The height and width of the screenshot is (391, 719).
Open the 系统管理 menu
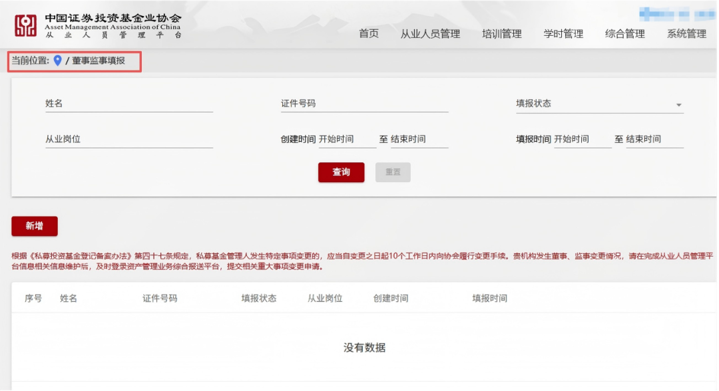686,33
